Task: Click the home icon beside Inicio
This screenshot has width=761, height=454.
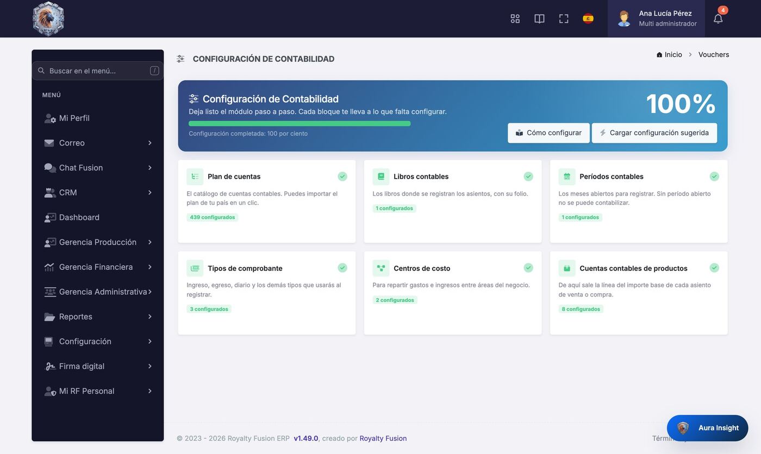Action: 659,55
